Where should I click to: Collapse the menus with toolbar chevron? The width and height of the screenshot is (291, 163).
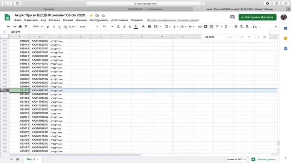[x=276, y=27]
